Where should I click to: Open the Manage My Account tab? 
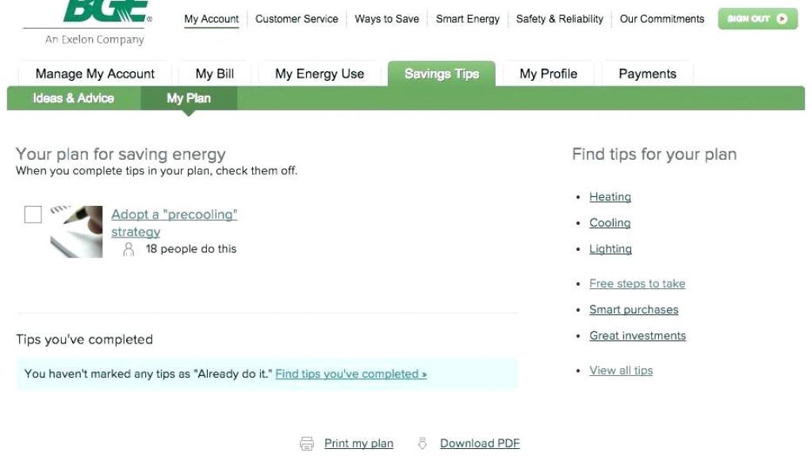[95, 74]
